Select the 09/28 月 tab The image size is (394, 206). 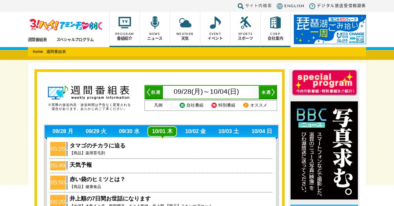[x=63, y=131]
